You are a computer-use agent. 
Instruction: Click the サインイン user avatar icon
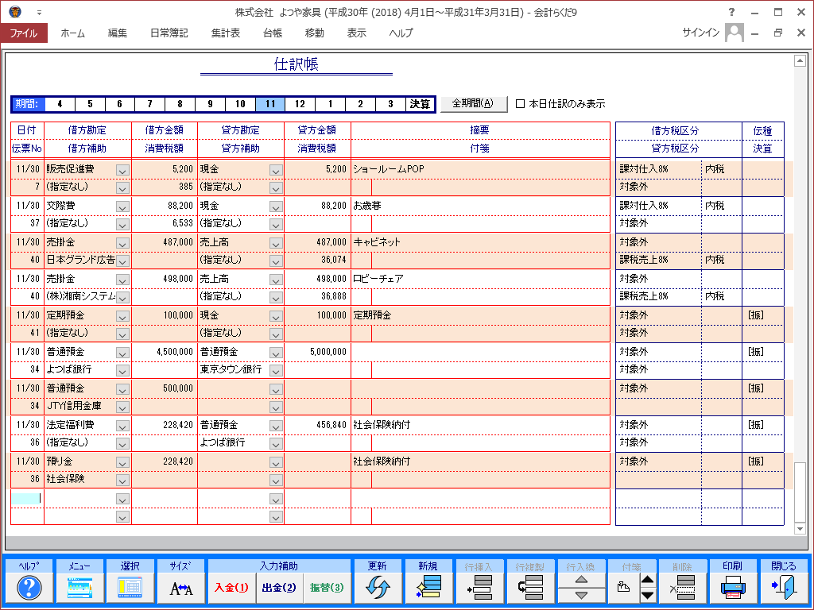click(x=734, y=32)
